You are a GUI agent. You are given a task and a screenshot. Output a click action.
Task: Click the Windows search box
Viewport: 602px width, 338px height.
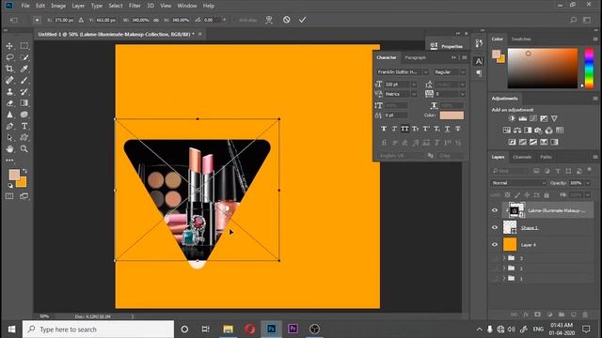pos(98,330)
